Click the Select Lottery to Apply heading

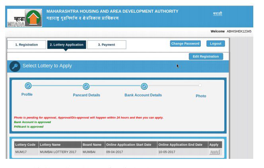point(47,66)
